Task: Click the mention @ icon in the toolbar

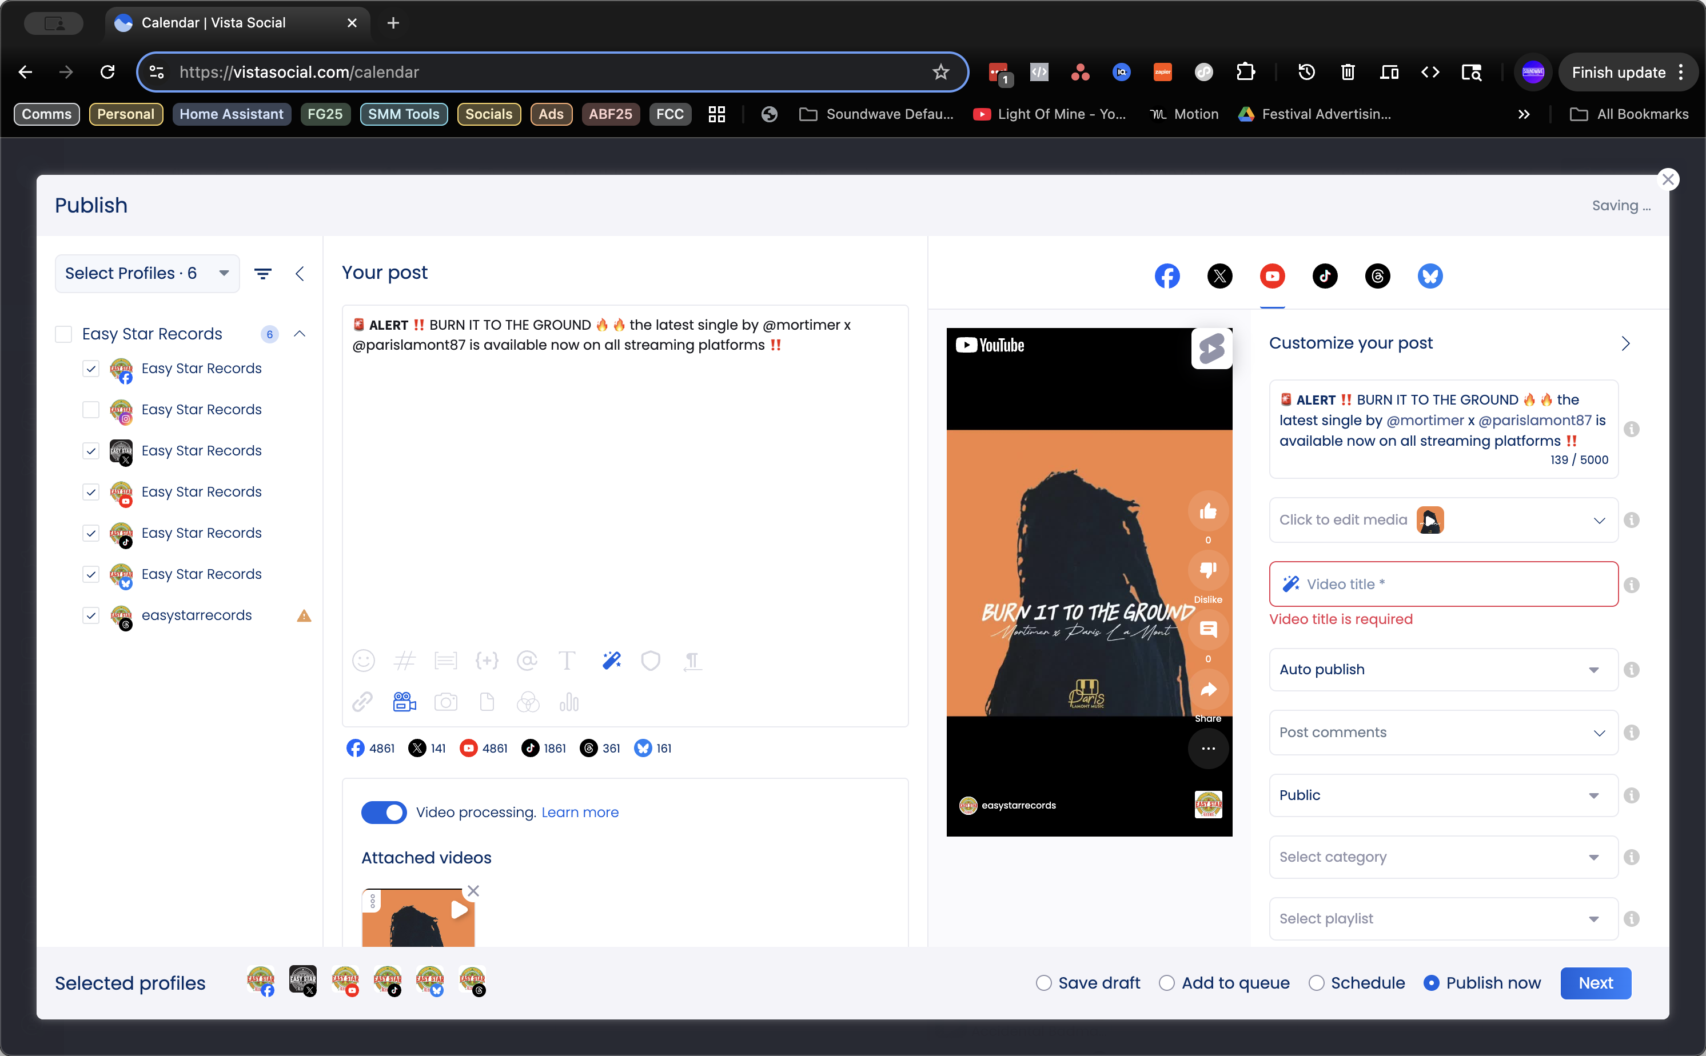Action: (527, 661)
